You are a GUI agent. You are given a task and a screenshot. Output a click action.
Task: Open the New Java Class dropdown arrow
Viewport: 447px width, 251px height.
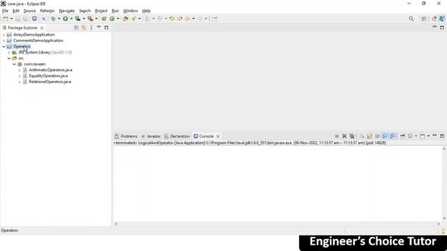point(118,19)
